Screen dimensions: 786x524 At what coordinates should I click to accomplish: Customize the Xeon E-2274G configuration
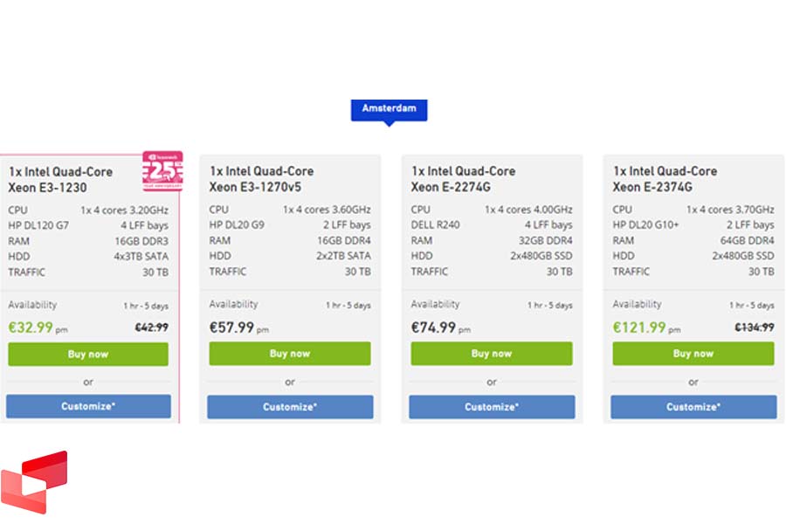pyautogui.click(x=492, y=407)
